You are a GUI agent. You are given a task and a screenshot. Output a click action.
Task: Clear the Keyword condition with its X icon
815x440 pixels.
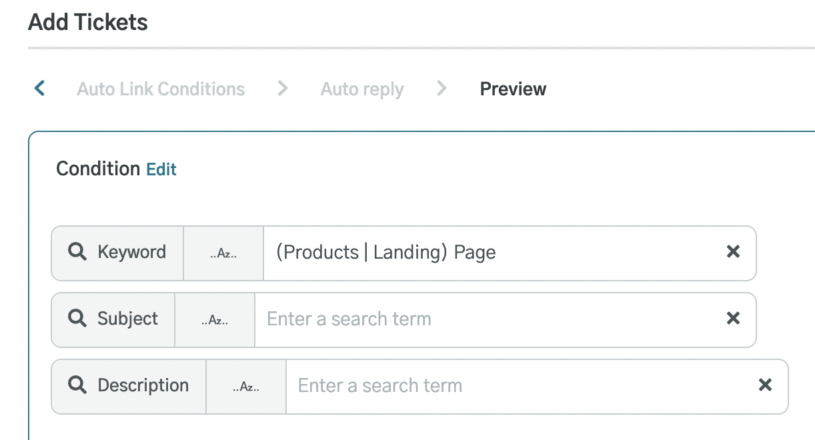(x=733, y=252)
